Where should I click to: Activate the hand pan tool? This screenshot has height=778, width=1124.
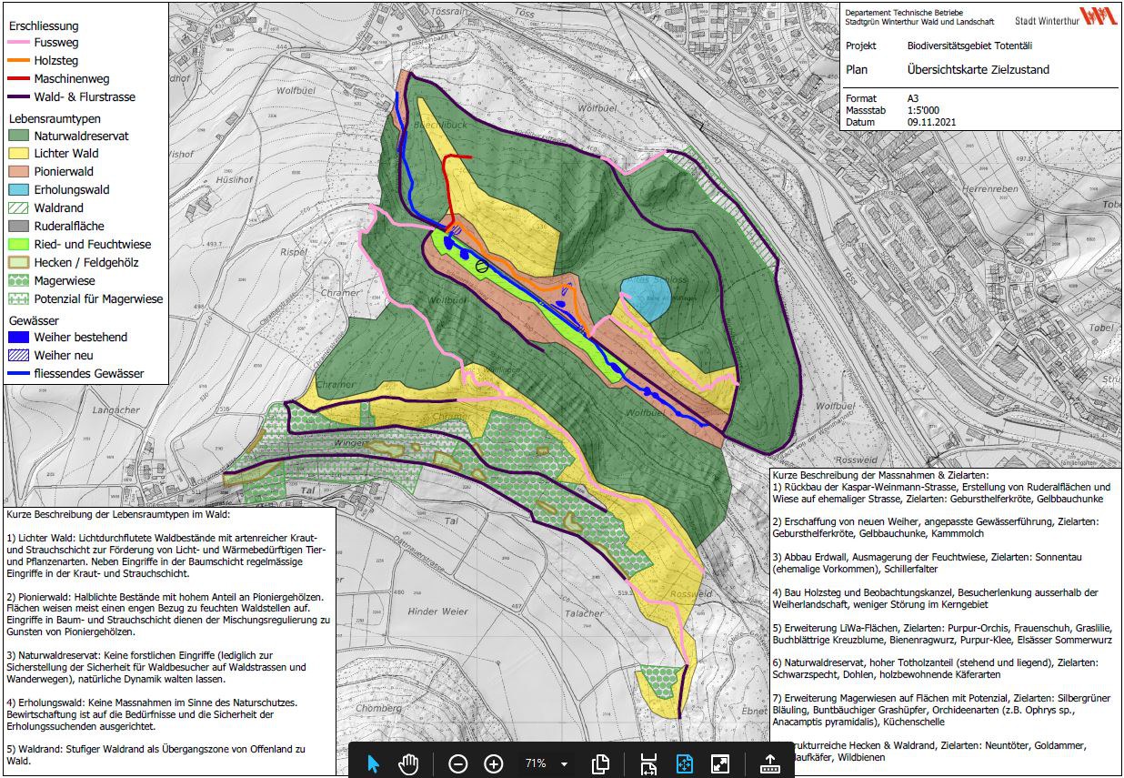[408, 763]
